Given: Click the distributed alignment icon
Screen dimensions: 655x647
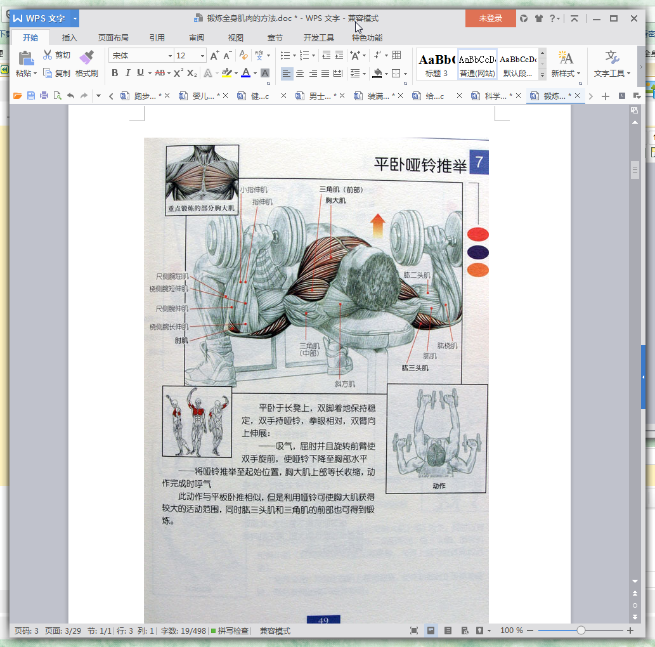Looking at the screenshot, I should (337, 74).
